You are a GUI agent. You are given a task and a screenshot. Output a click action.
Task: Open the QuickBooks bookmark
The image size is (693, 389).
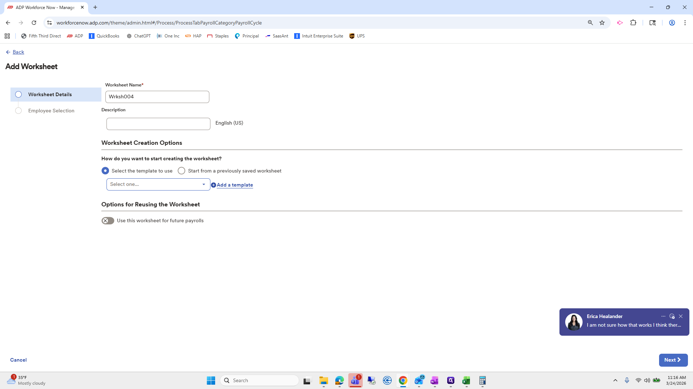tap(104, 36)
